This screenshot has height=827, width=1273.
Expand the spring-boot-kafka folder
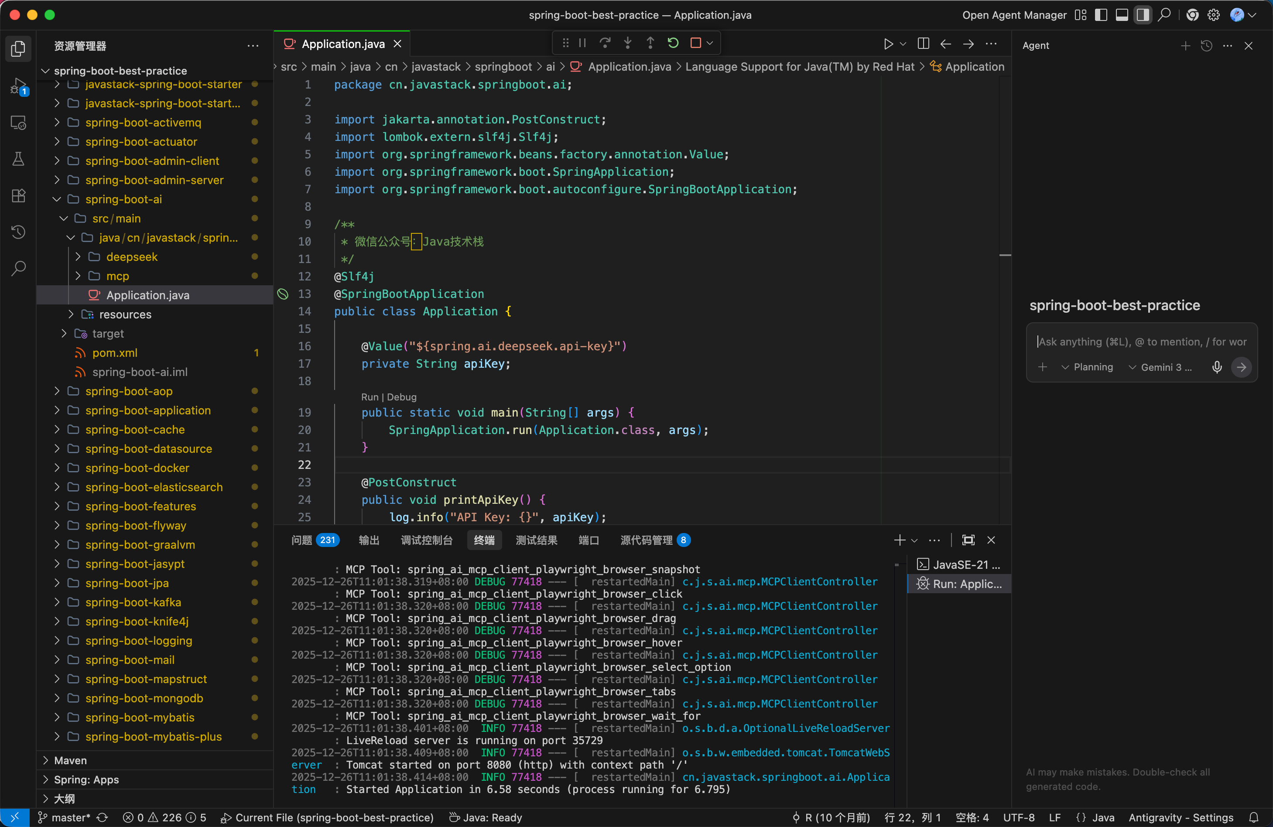(x=133, y=602)
